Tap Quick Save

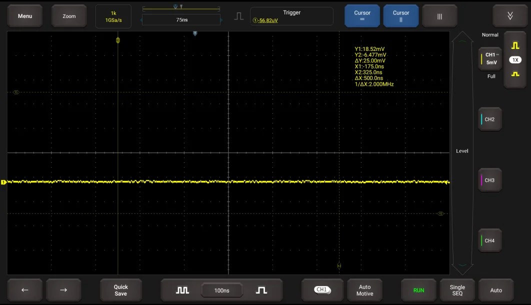[x=120, y=290]
